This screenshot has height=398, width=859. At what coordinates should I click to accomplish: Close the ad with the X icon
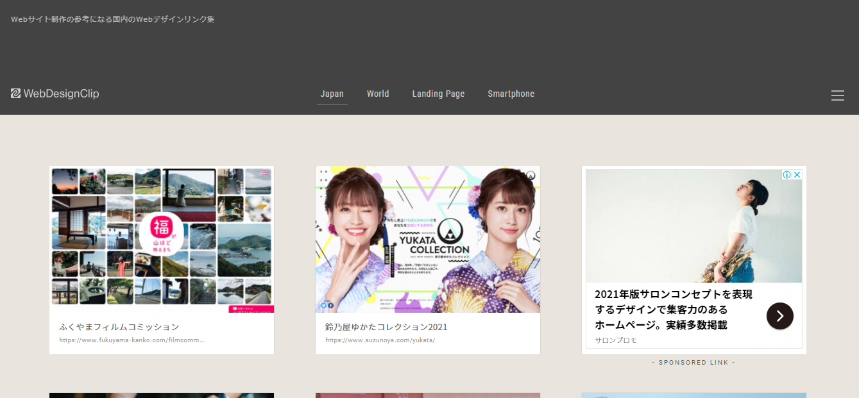[797, 175]
